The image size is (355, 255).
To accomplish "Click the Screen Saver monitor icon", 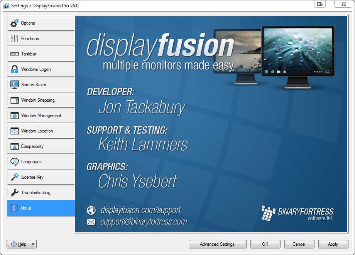I will coord(15,85).
